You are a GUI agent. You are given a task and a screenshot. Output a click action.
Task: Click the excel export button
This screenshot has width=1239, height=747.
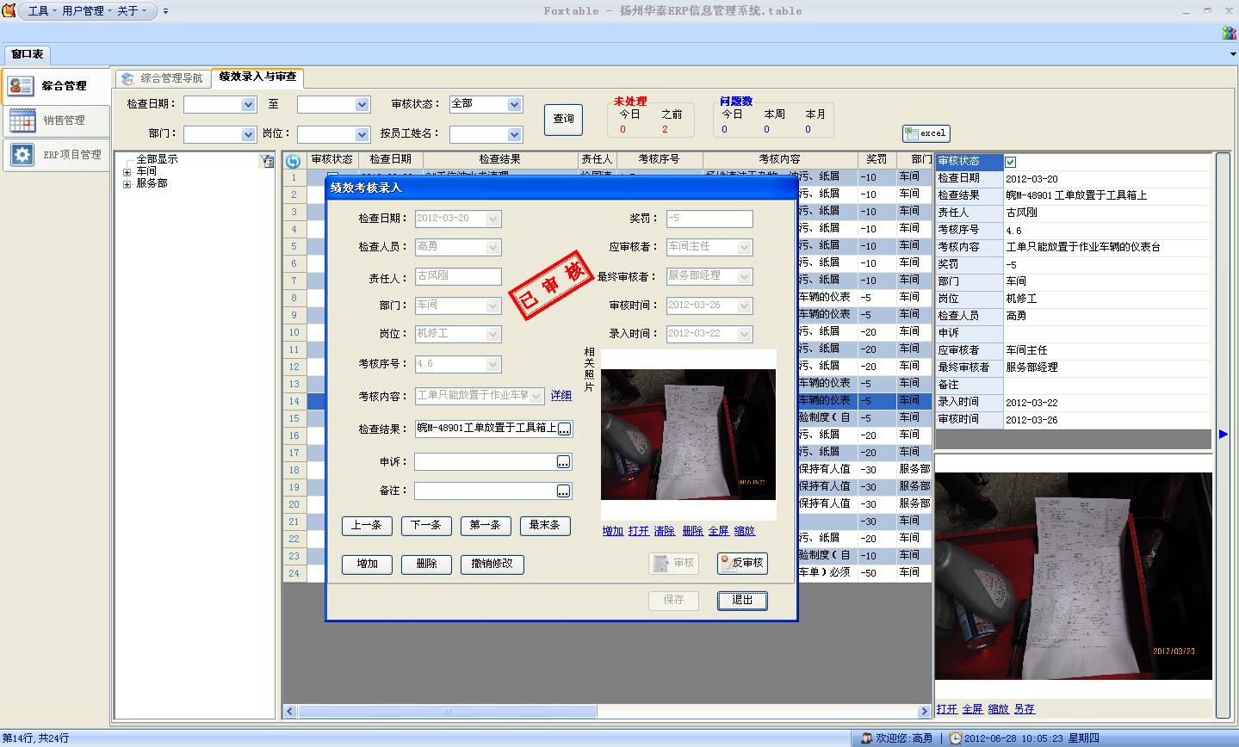coord(926,133)
